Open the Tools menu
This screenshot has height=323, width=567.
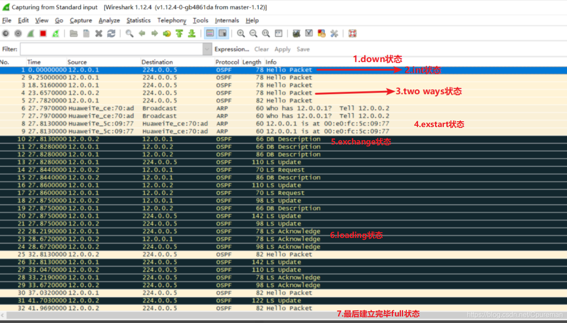click(x=201, y=21)
